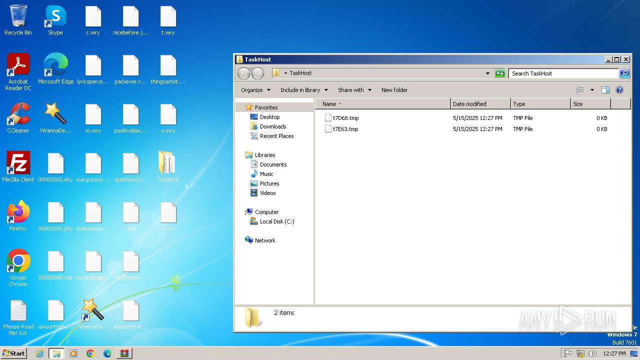The height and width of the screenshot is (360, 640).
Task: Select the u.wry desktop file
Action: coord(168,118)
